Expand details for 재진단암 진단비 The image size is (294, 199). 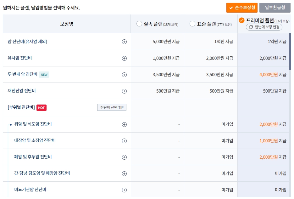click(124, 91)
